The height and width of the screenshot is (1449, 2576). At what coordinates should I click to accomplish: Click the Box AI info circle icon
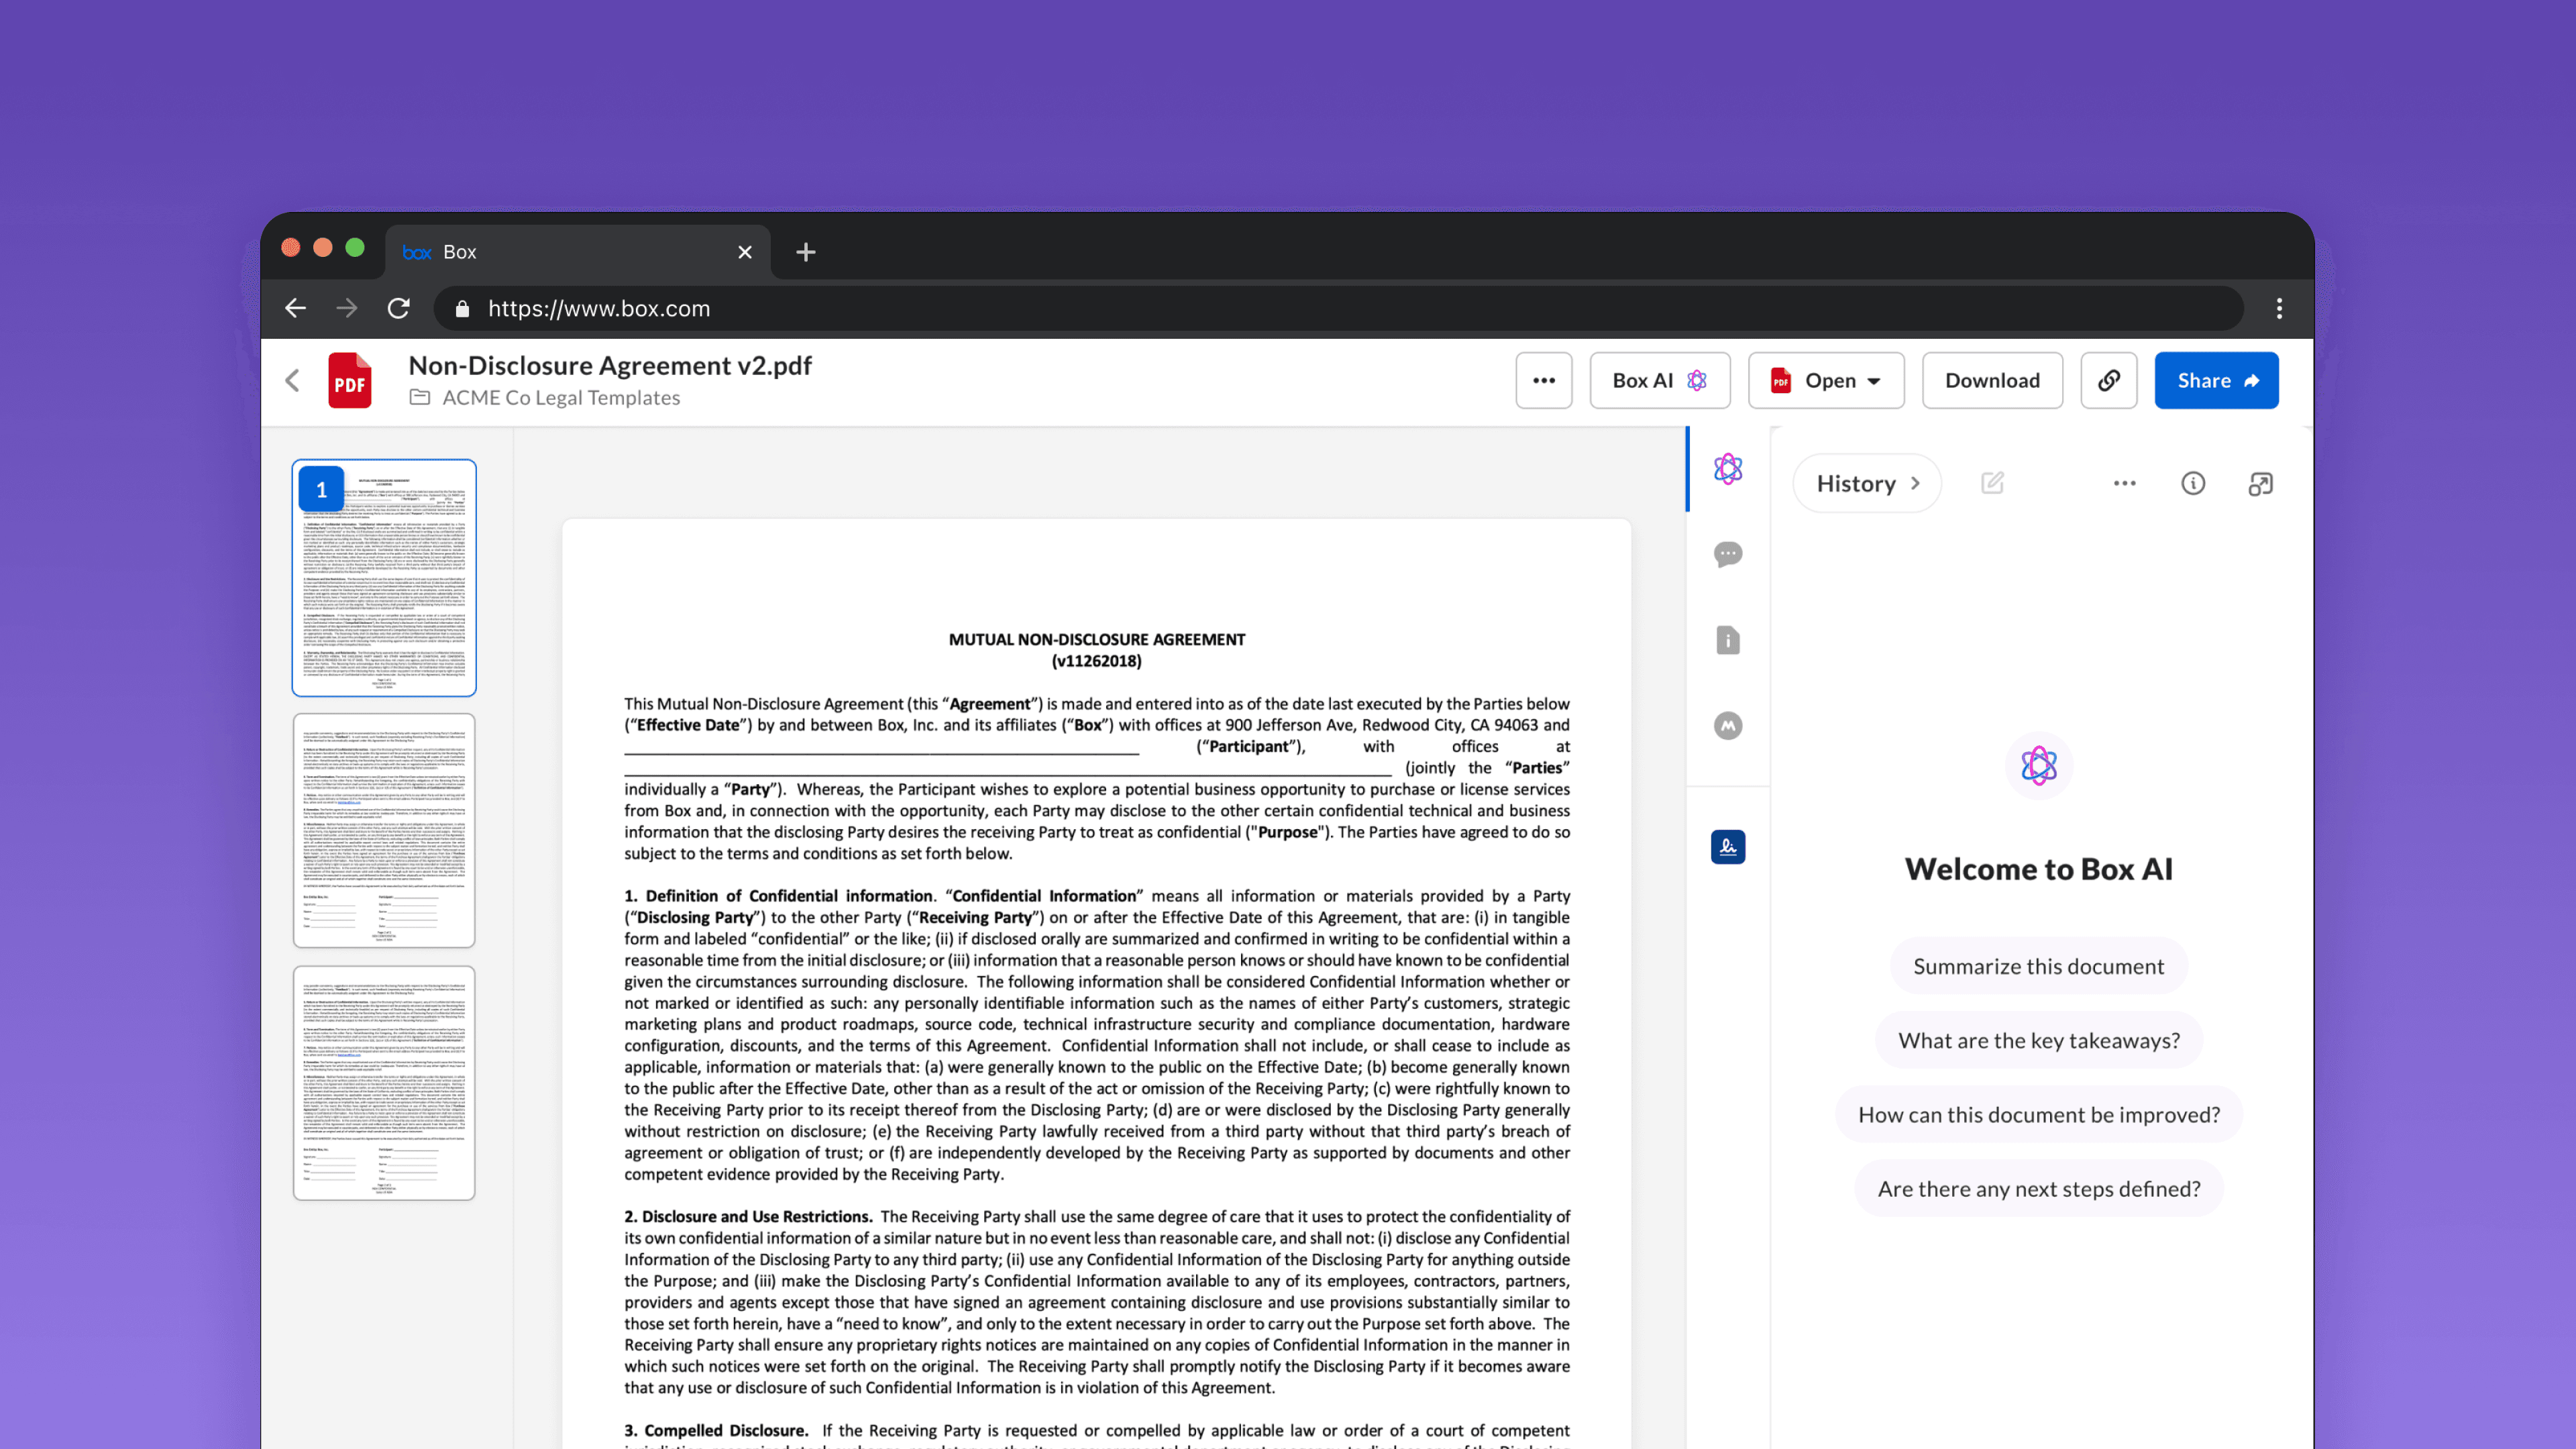click(2192, 484)
